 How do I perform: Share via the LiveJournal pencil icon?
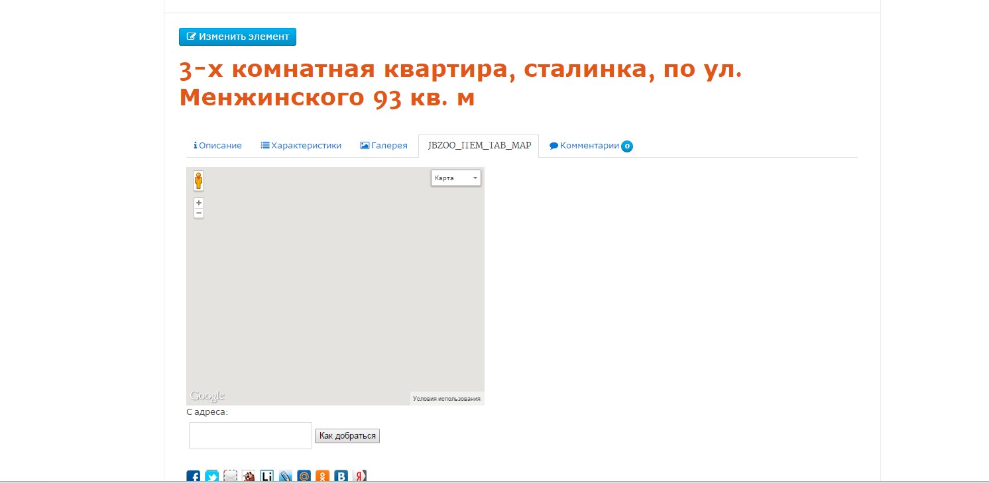click(x=286, y=476)
